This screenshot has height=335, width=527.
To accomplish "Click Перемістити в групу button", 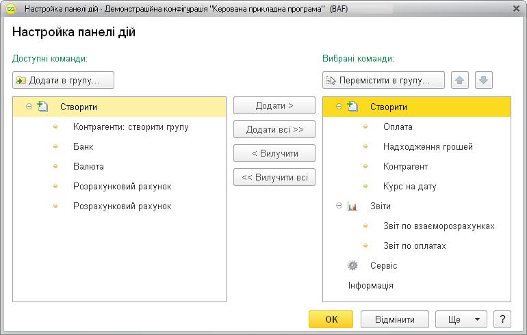I will click(x=383, y=80).
